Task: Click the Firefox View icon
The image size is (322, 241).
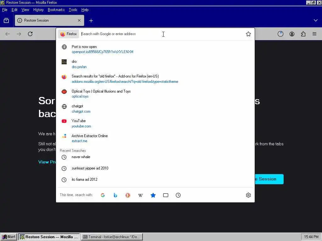Action: (x=6, y=20)
